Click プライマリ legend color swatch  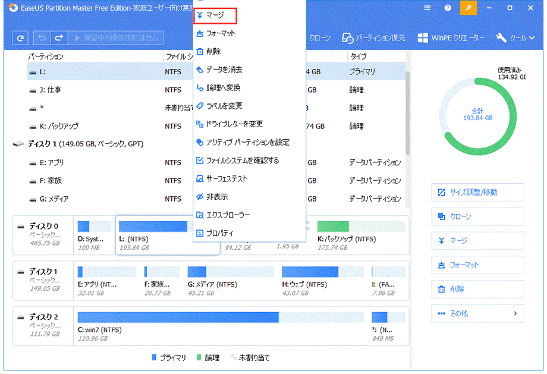pos(154,357)
